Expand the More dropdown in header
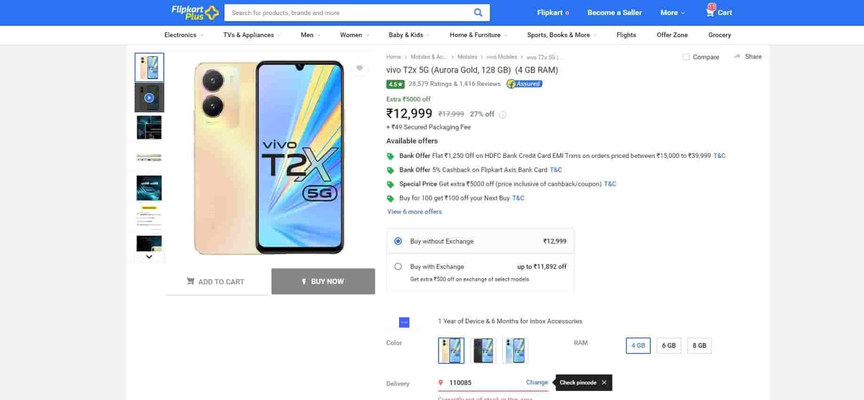 672,13
